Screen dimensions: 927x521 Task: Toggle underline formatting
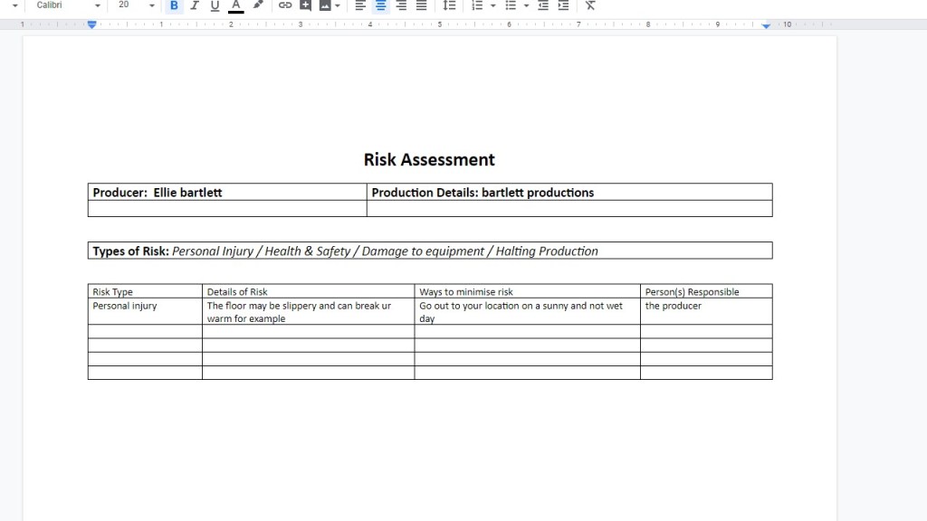click(x=215, y=5)
